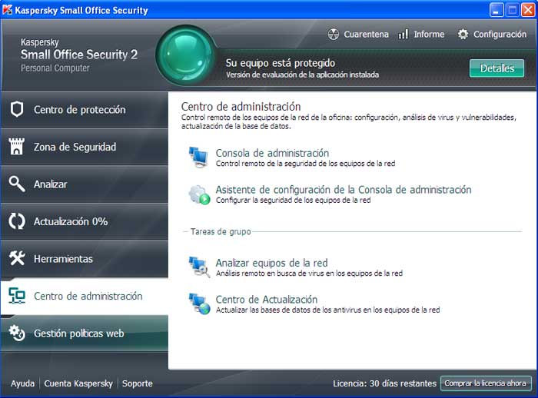Click the gear icon for Gestión políticas web
This screenshot has width=538, height=398.
(x=17, y=333)
